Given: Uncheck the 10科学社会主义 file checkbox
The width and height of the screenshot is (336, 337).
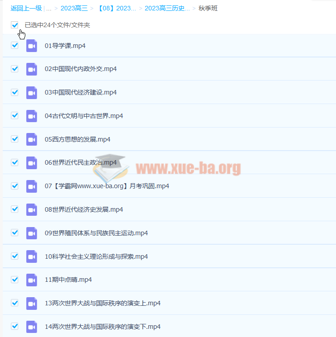Looking at the screenshot, I should coord(14,256).
